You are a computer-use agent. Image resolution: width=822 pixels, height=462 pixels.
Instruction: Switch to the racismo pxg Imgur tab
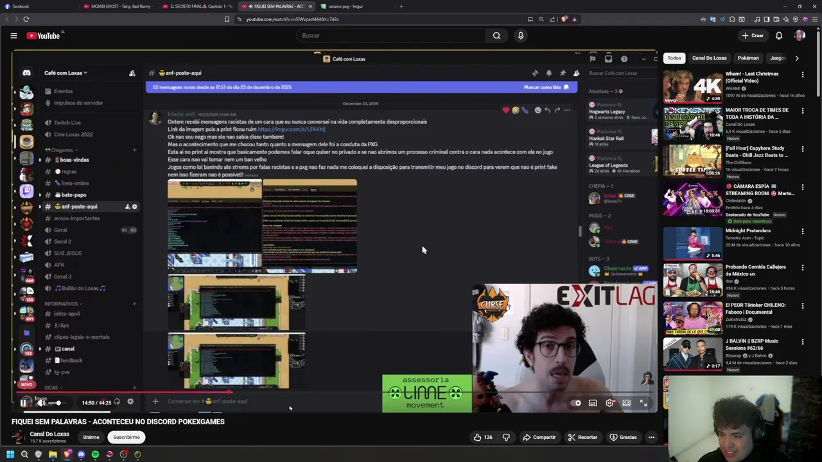pos(353,6)
